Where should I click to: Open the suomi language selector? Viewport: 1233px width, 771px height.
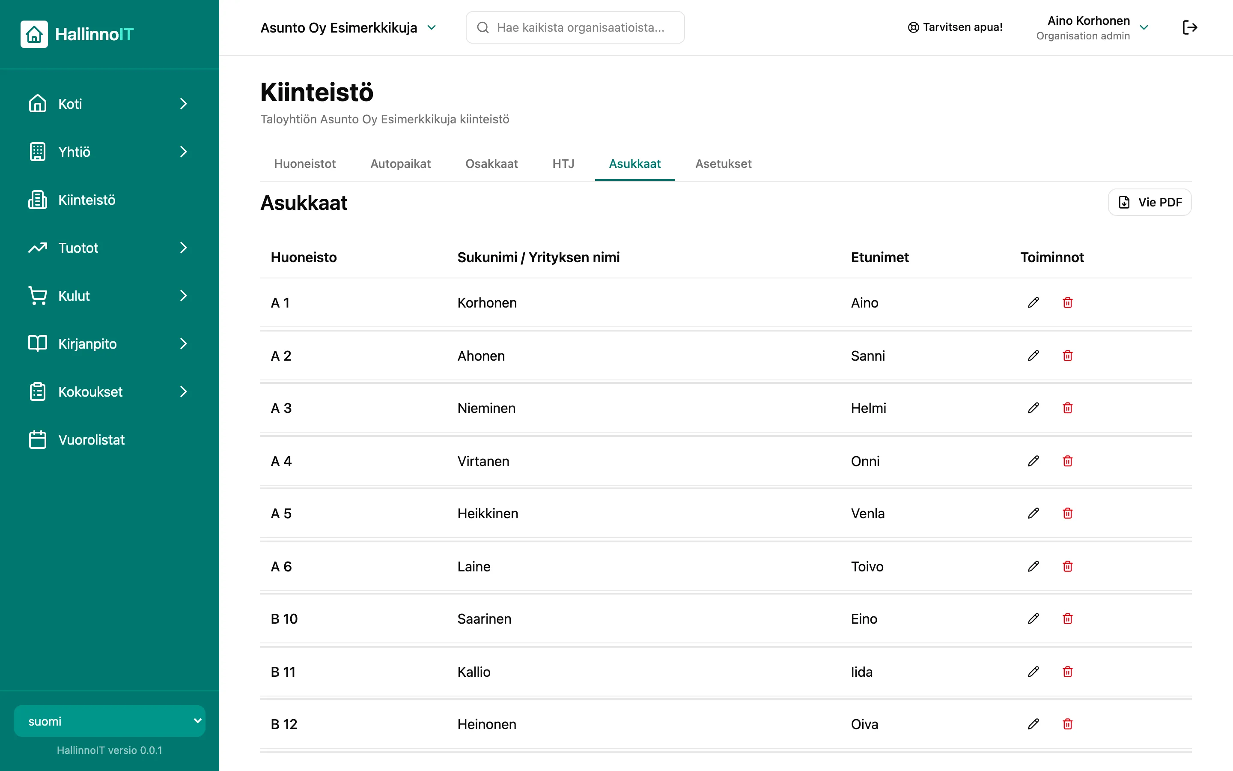coord(110,720)
